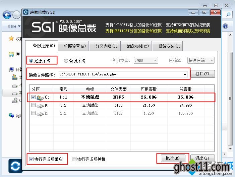Switch to 磁盘克隆(Y) tab
The image size is (235, 177).
tap(136, 46)
